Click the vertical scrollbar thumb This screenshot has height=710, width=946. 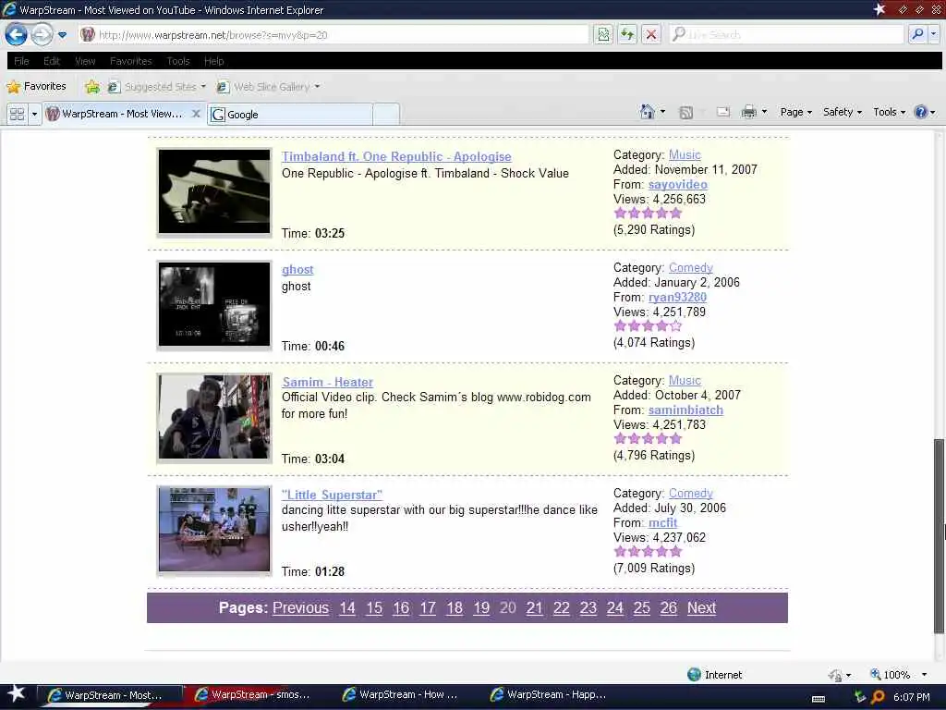pos(940,536)
